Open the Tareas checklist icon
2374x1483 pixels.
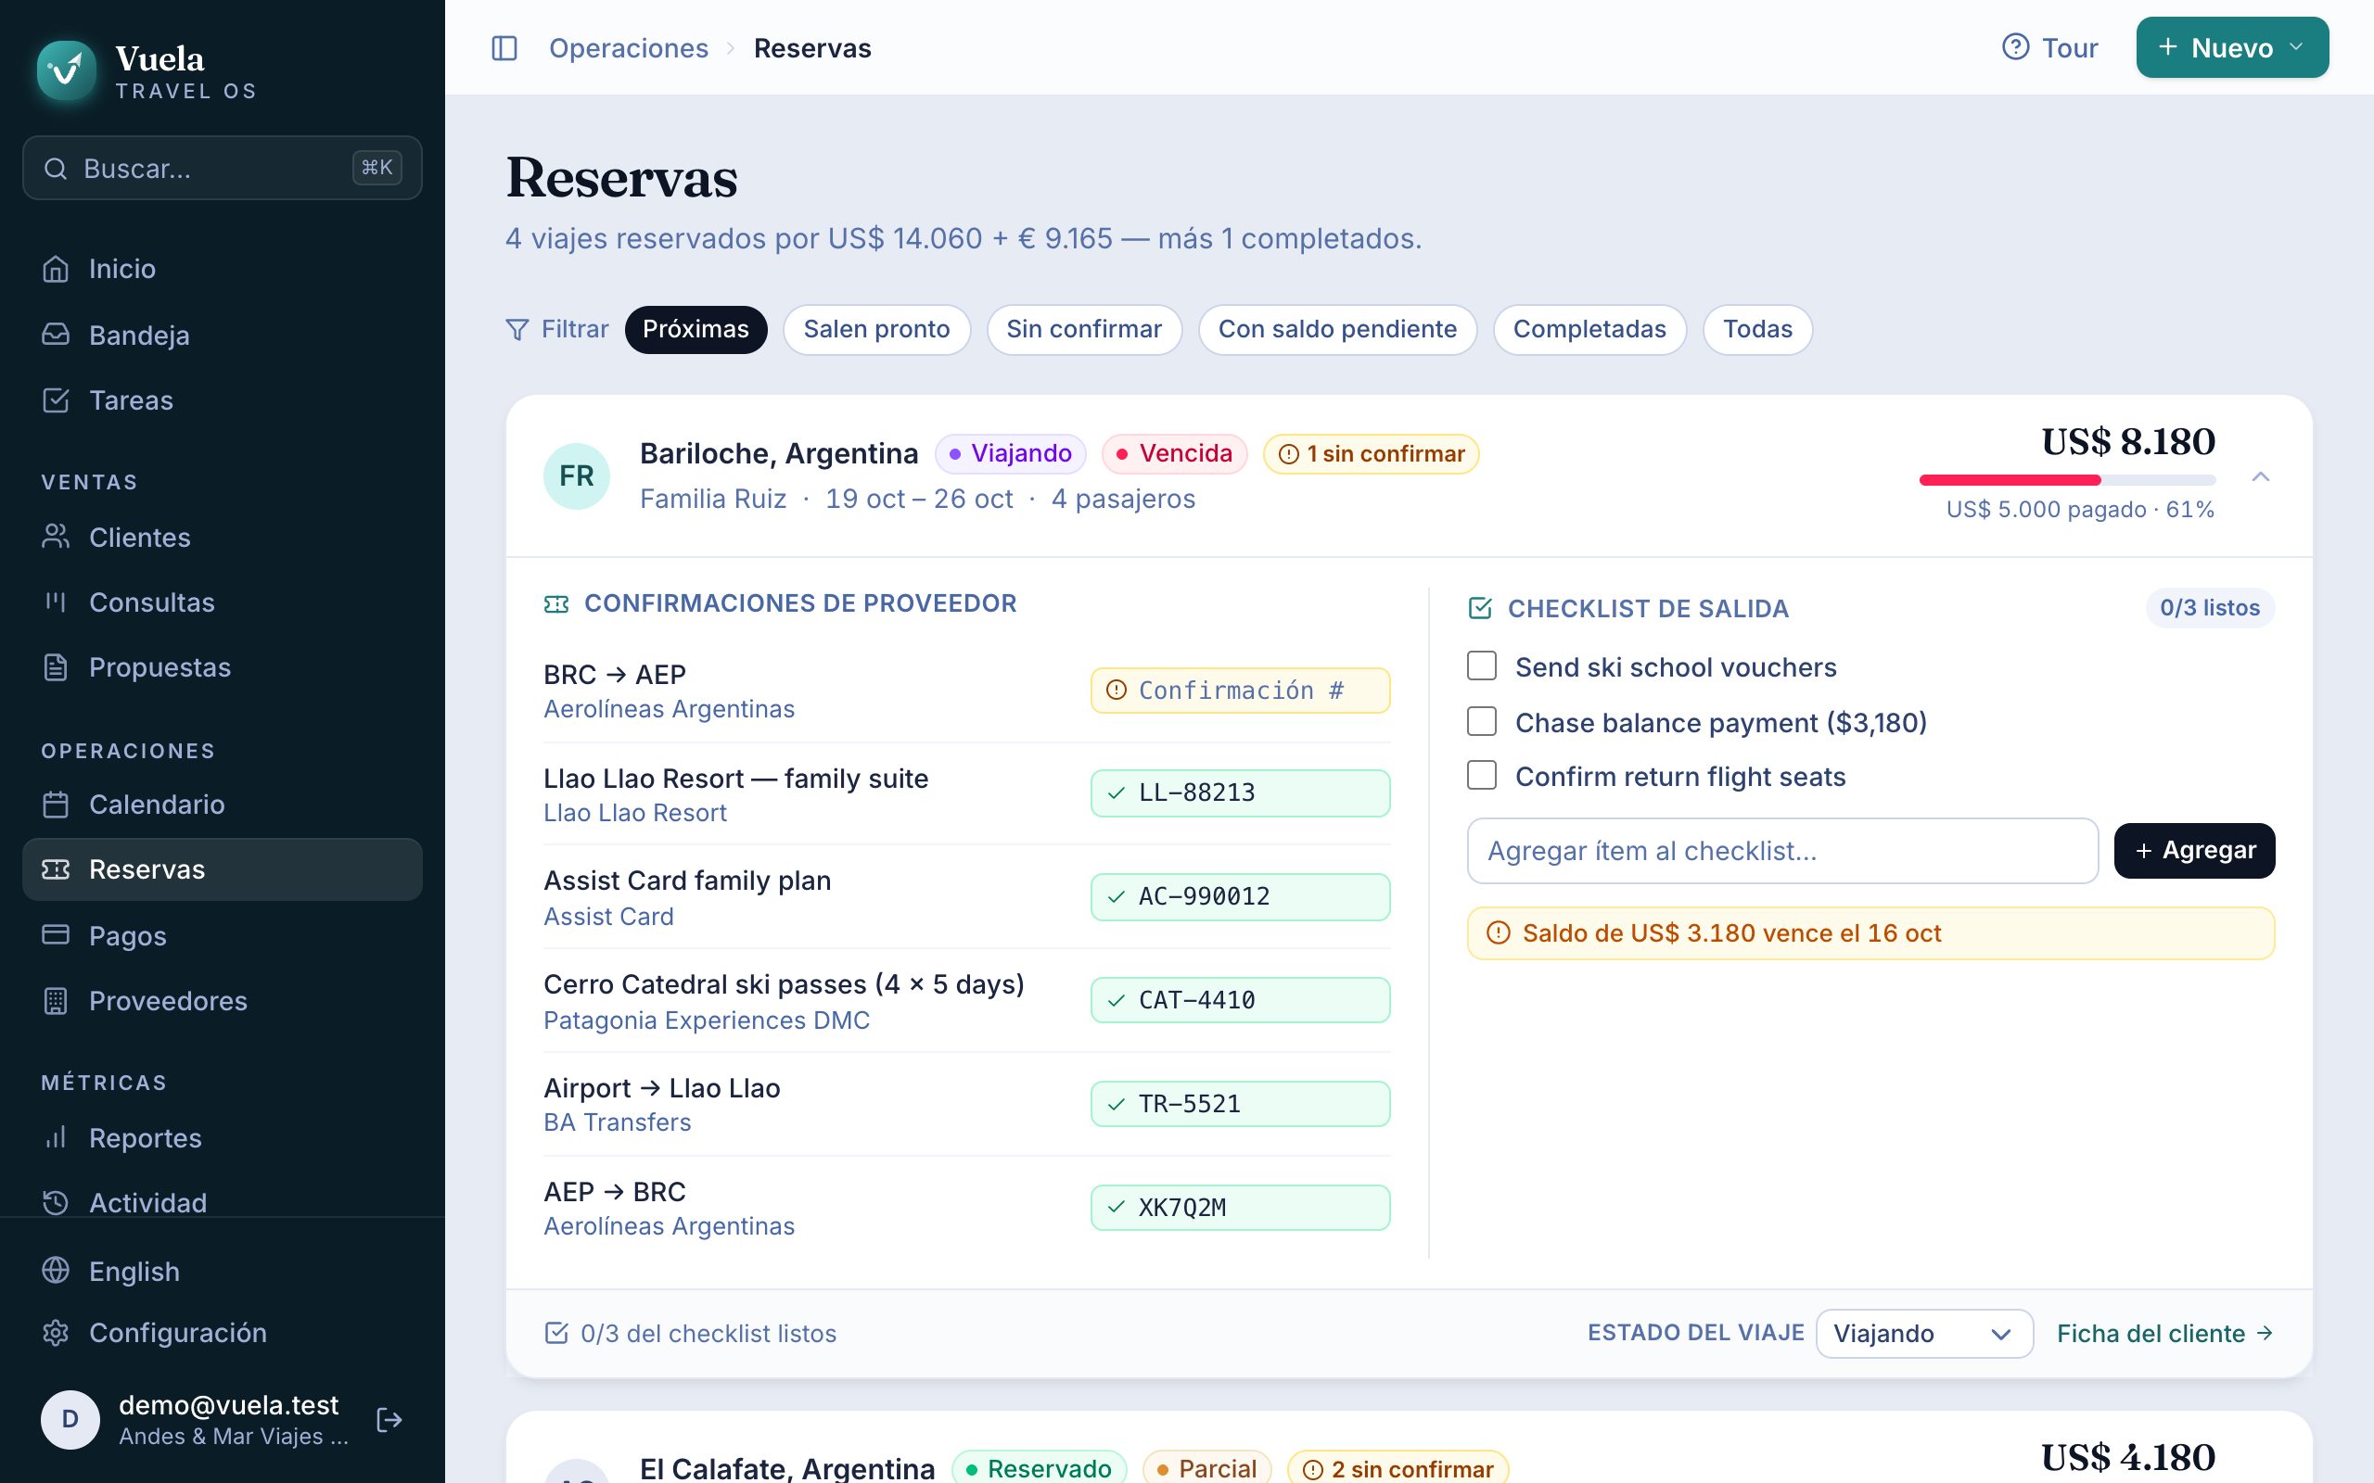pos(56,400)
